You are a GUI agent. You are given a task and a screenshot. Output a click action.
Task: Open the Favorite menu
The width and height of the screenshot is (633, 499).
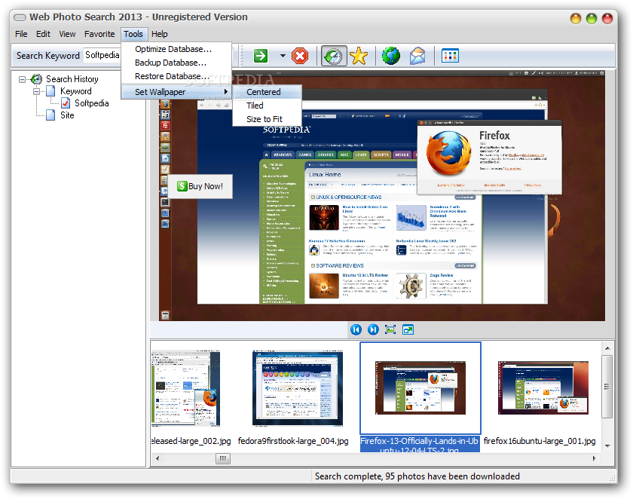(x=99, y=34)
